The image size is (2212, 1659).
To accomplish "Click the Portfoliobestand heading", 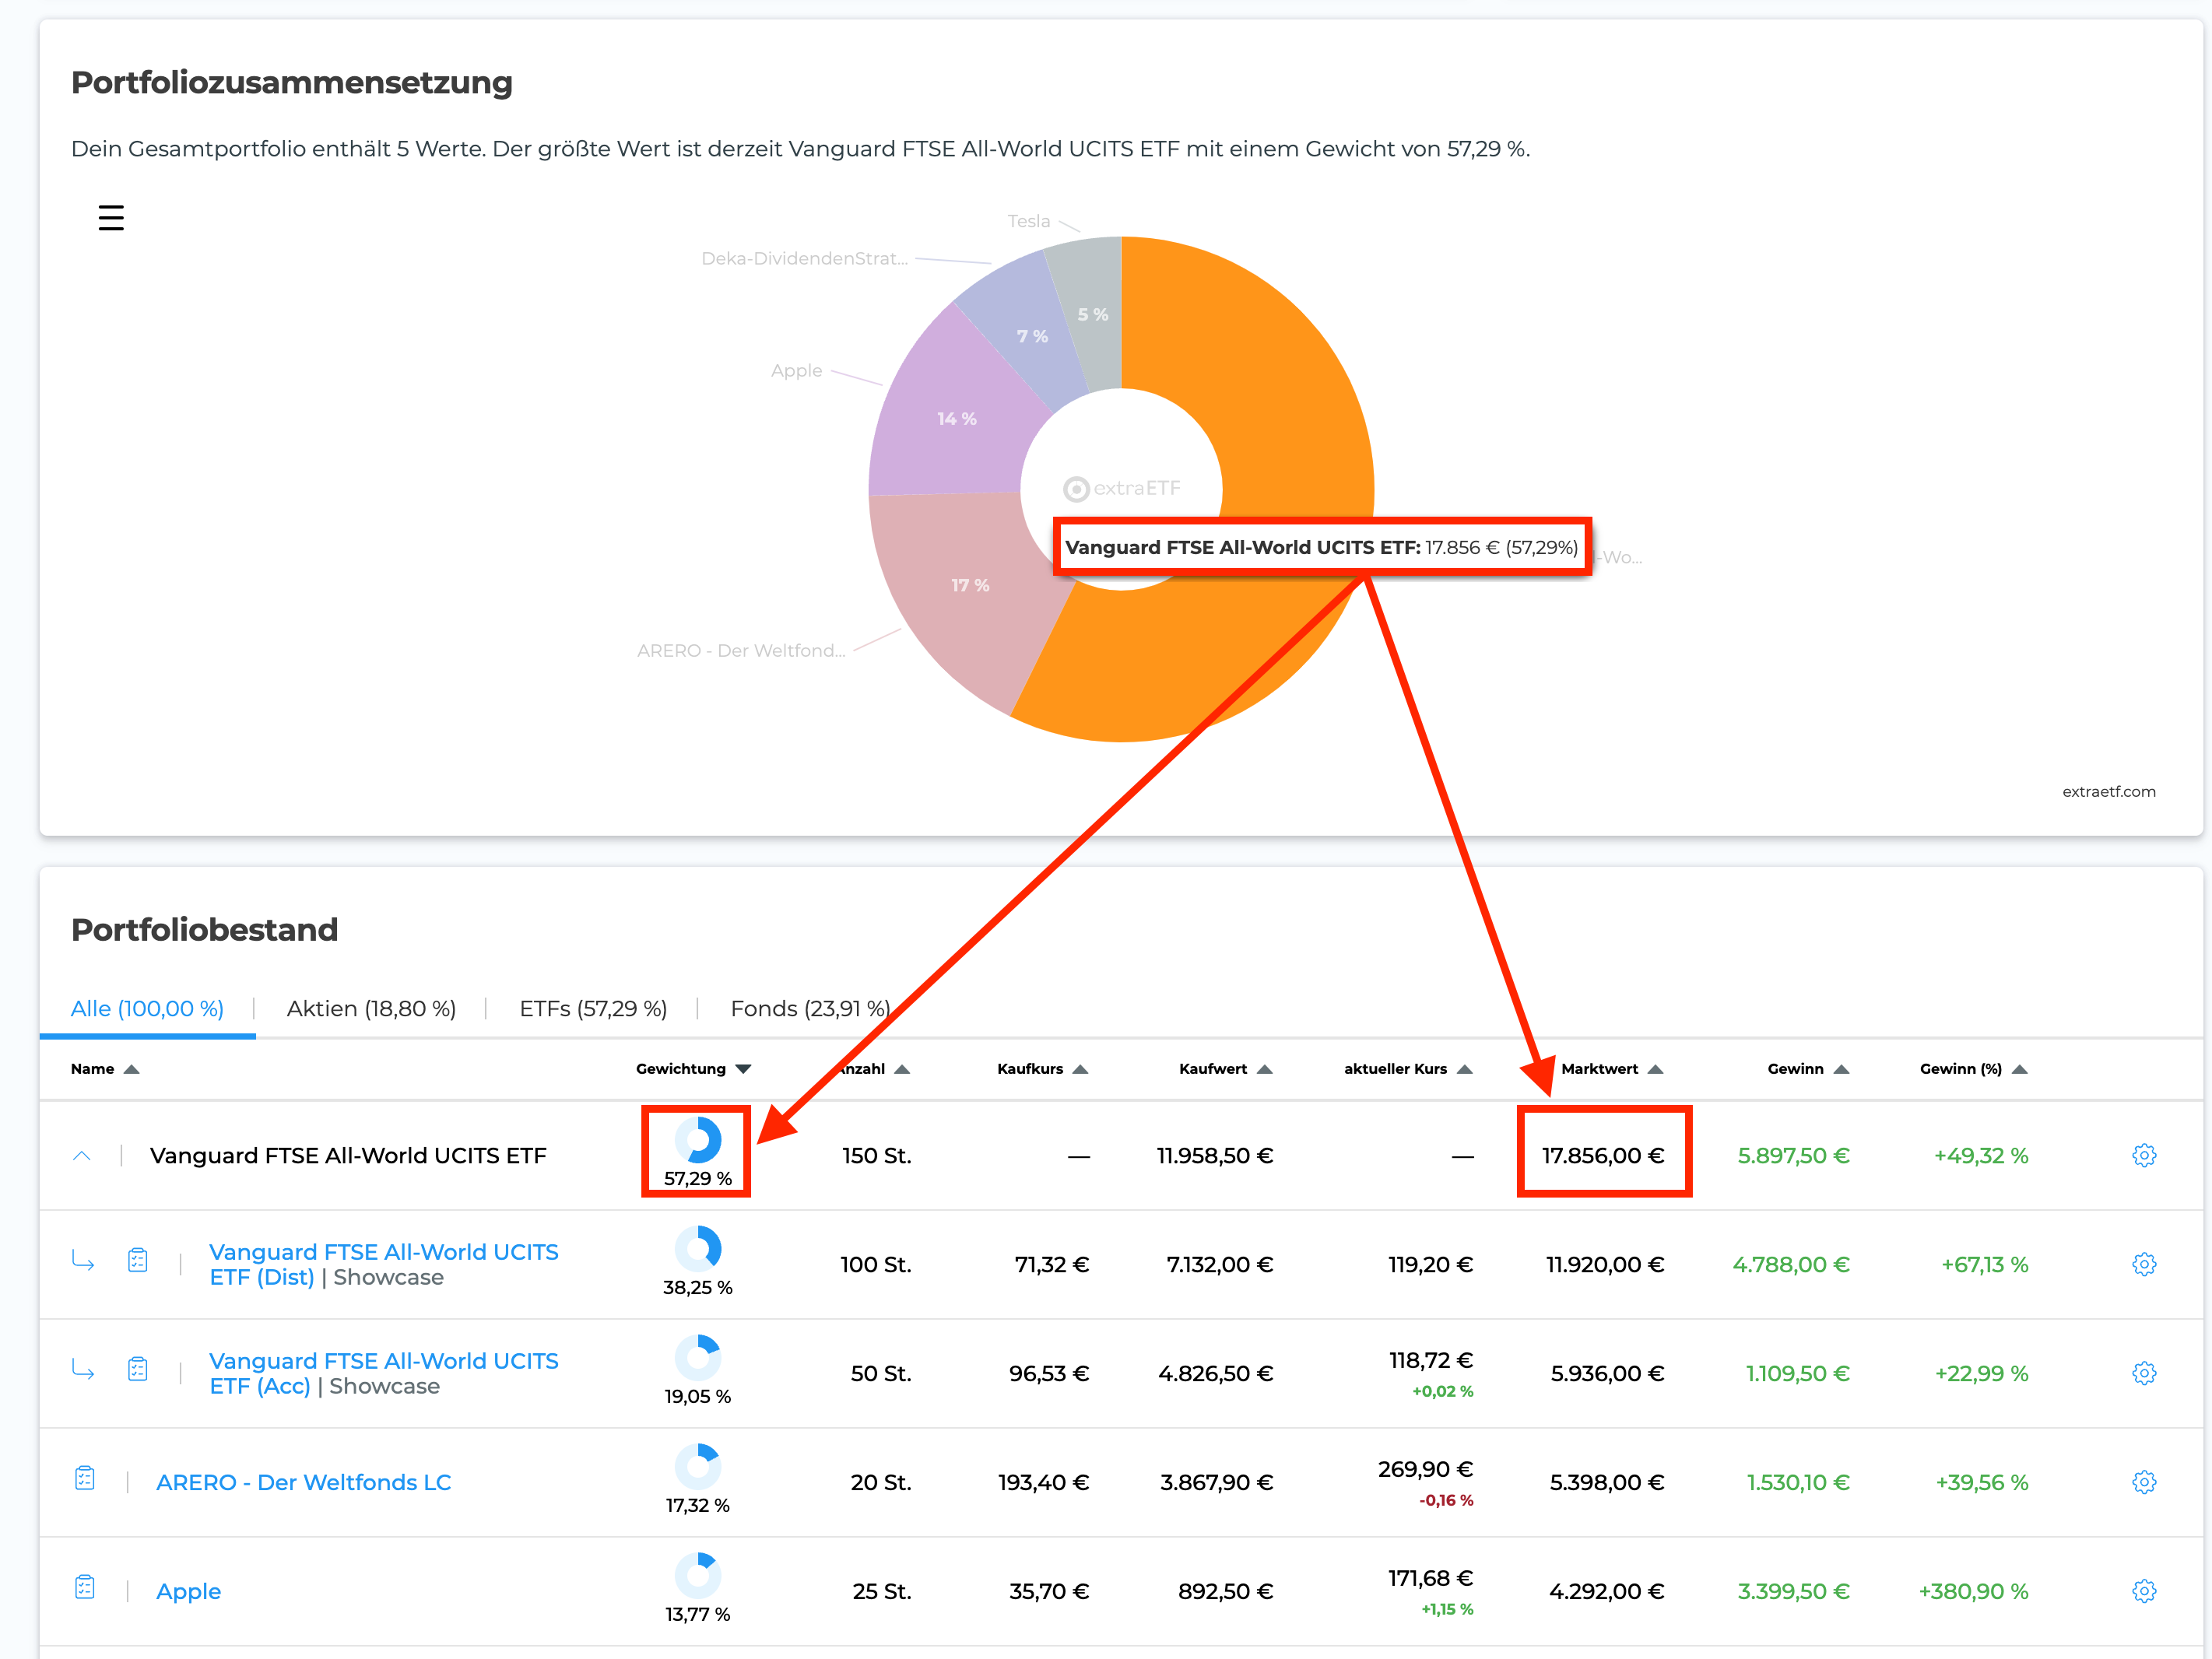I will tap(204, 929).
